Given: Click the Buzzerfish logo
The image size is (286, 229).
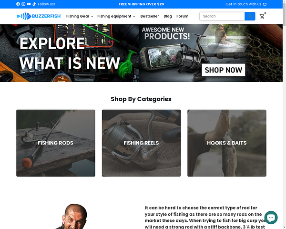Looking at the screenshot, I should (39, 16).
